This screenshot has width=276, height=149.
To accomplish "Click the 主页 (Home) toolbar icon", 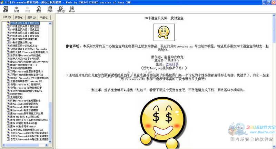I will click(39, 9).
